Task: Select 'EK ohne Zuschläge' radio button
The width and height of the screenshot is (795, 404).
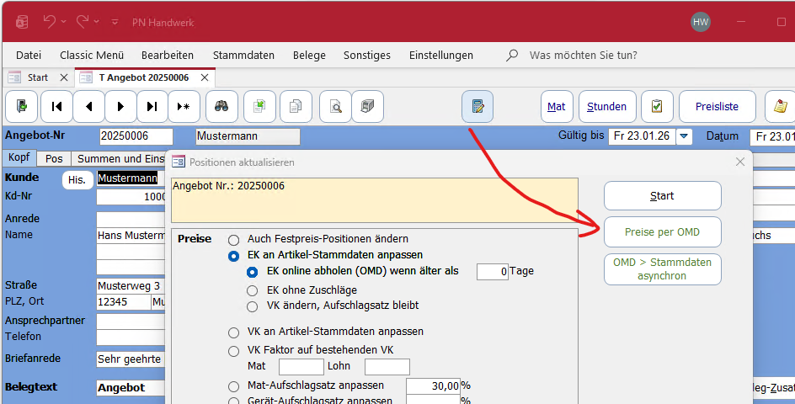Action: tap(252, 290)
